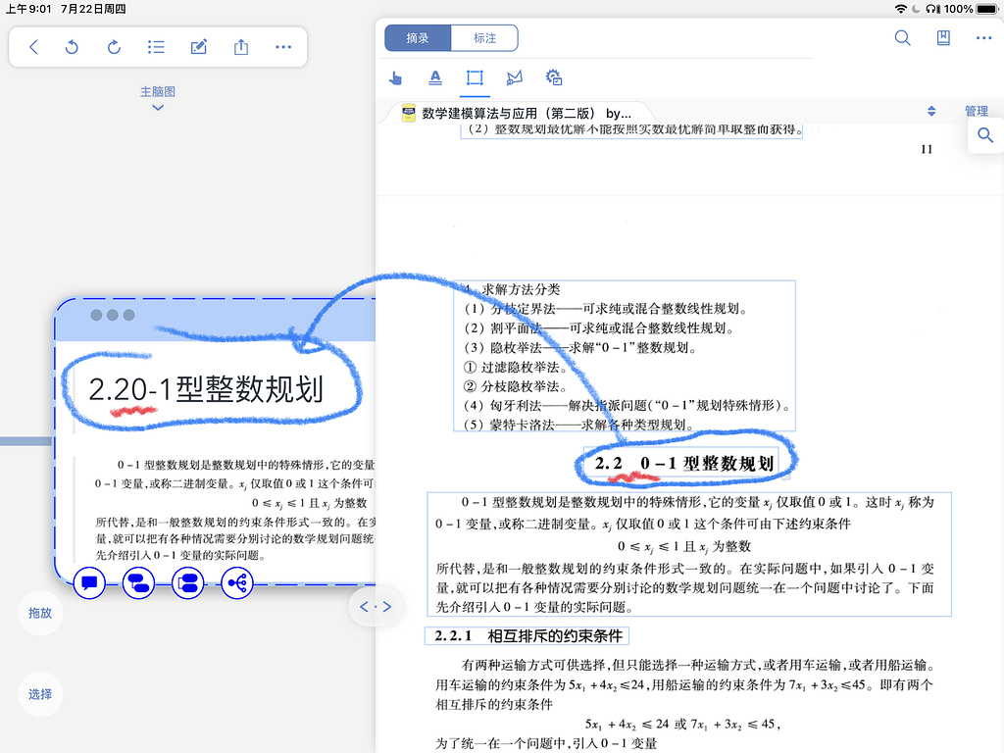The width and height of the screenshot is (1004, 753).
Task: Open the outline list view
Action: (155, 46)
